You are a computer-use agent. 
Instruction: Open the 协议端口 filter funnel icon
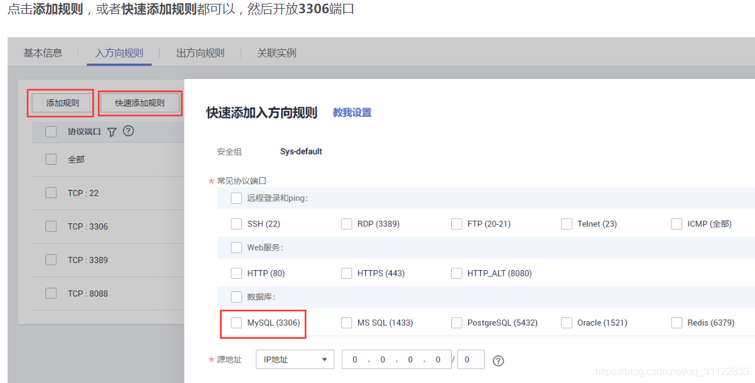point(112,131)
